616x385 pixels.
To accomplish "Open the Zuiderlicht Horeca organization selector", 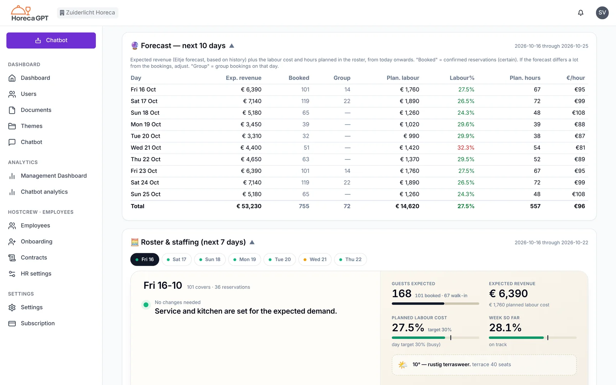I will pyautogui.click(x=88, y=13).
